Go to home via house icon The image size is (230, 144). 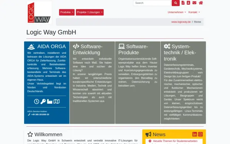tap(201, 3)
